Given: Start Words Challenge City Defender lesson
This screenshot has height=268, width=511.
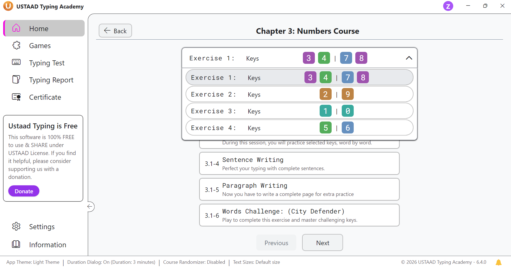Looking at the screenshot, I should [299, 215].
